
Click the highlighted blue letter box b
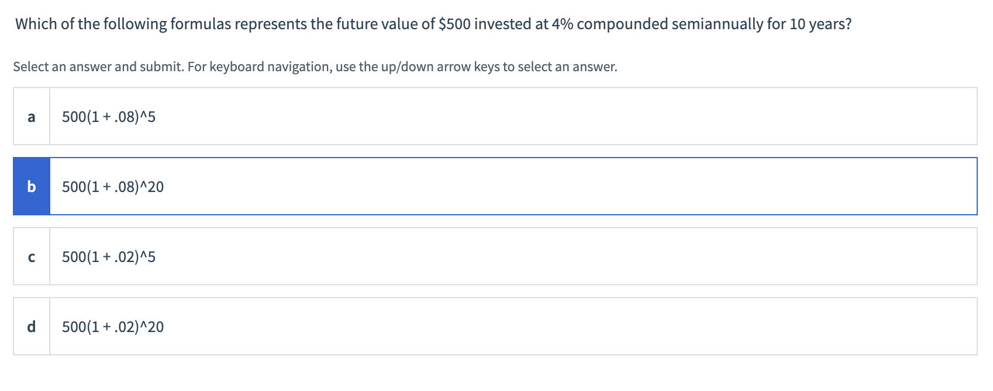[x=32, y=187]
